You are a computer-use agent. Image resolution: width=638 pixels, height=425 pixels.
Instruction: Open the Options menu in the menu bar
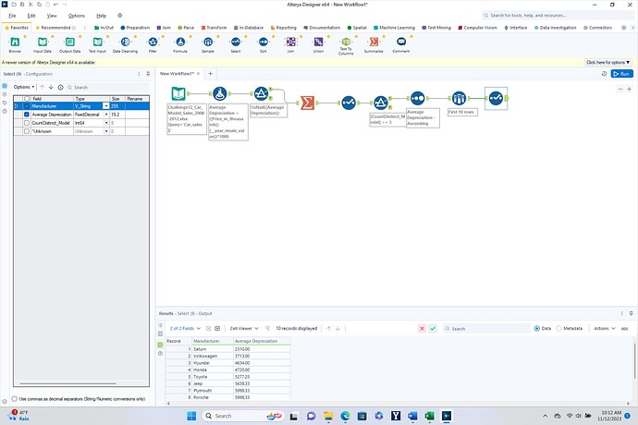pos(77,16)
